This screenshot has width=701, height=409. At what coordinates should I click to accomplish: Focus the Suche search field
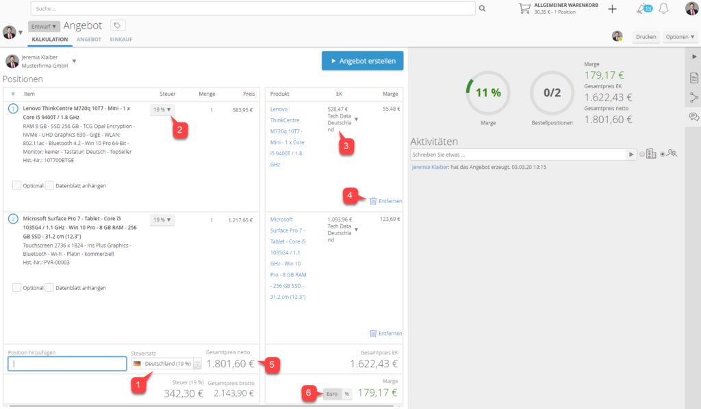[x=253, y=8]
